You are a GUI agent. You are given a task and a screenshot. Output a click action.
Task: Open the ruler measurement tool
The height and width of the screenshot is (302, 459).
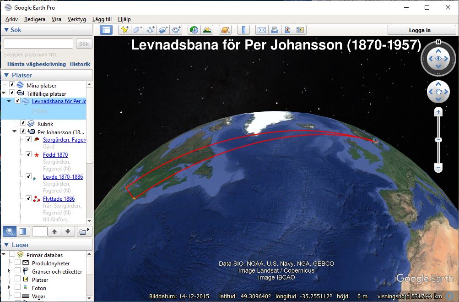[243, 30]
